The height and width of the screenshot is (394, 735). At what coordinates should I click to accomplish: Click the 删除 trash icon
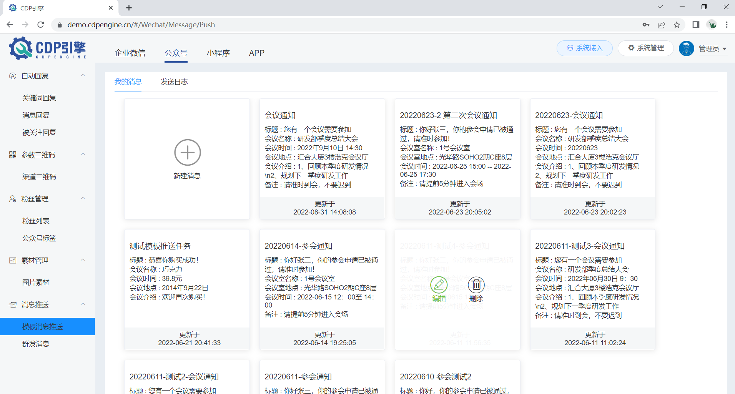pos(476,285)
